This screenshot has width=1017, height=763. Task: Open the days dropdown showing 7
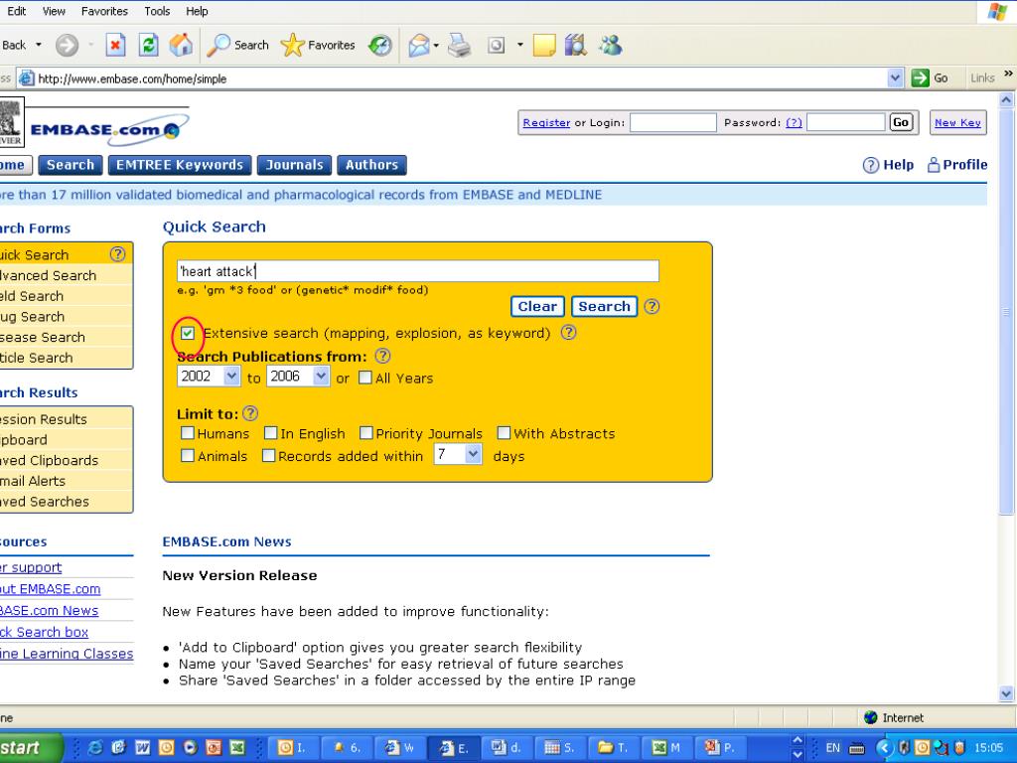click(x=474, y=454)
